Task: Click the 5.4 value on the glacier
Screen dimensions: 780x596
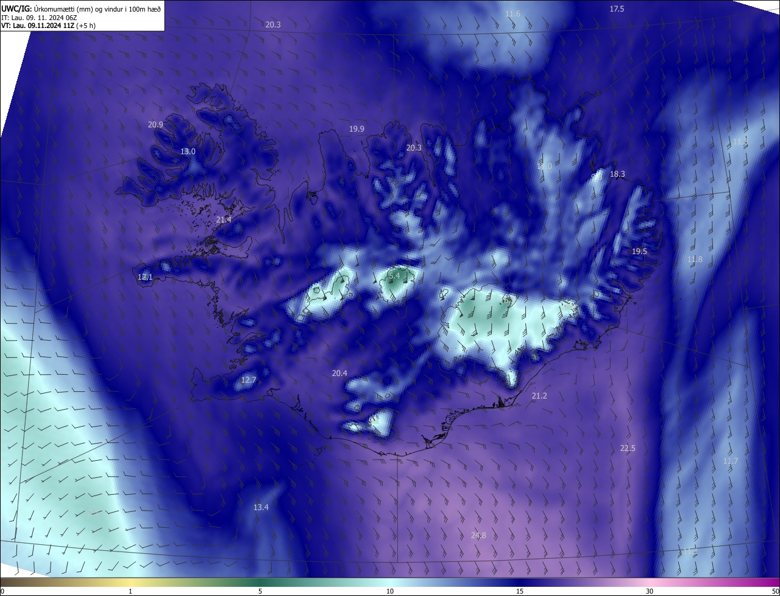Action: coord(394,275)
